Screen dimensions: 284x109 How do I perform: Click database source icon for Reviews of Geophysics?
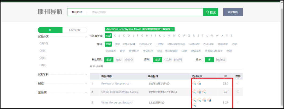(x=199, y=83)
